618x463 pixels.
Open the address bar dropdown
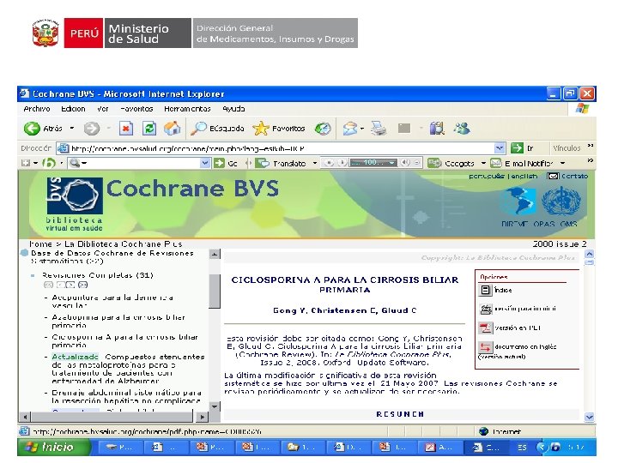click(x=500, y=148)
